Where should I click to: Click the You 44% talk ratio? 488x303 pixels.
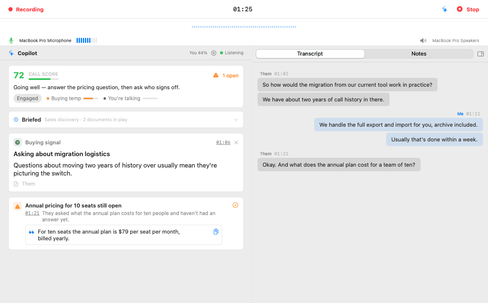click(x=198, y=53)
